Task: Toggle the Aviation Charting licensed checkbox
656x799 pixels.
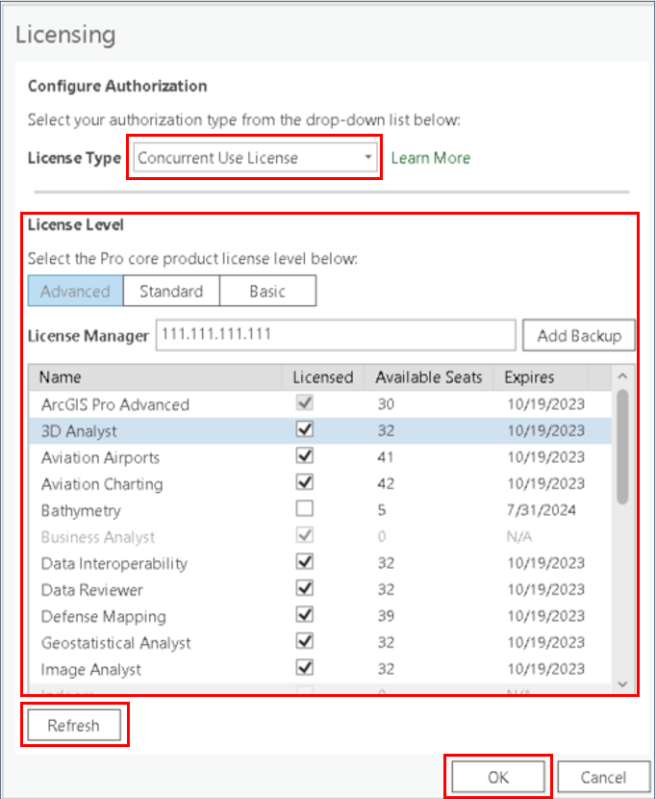Action: click(x=305, y=482)
